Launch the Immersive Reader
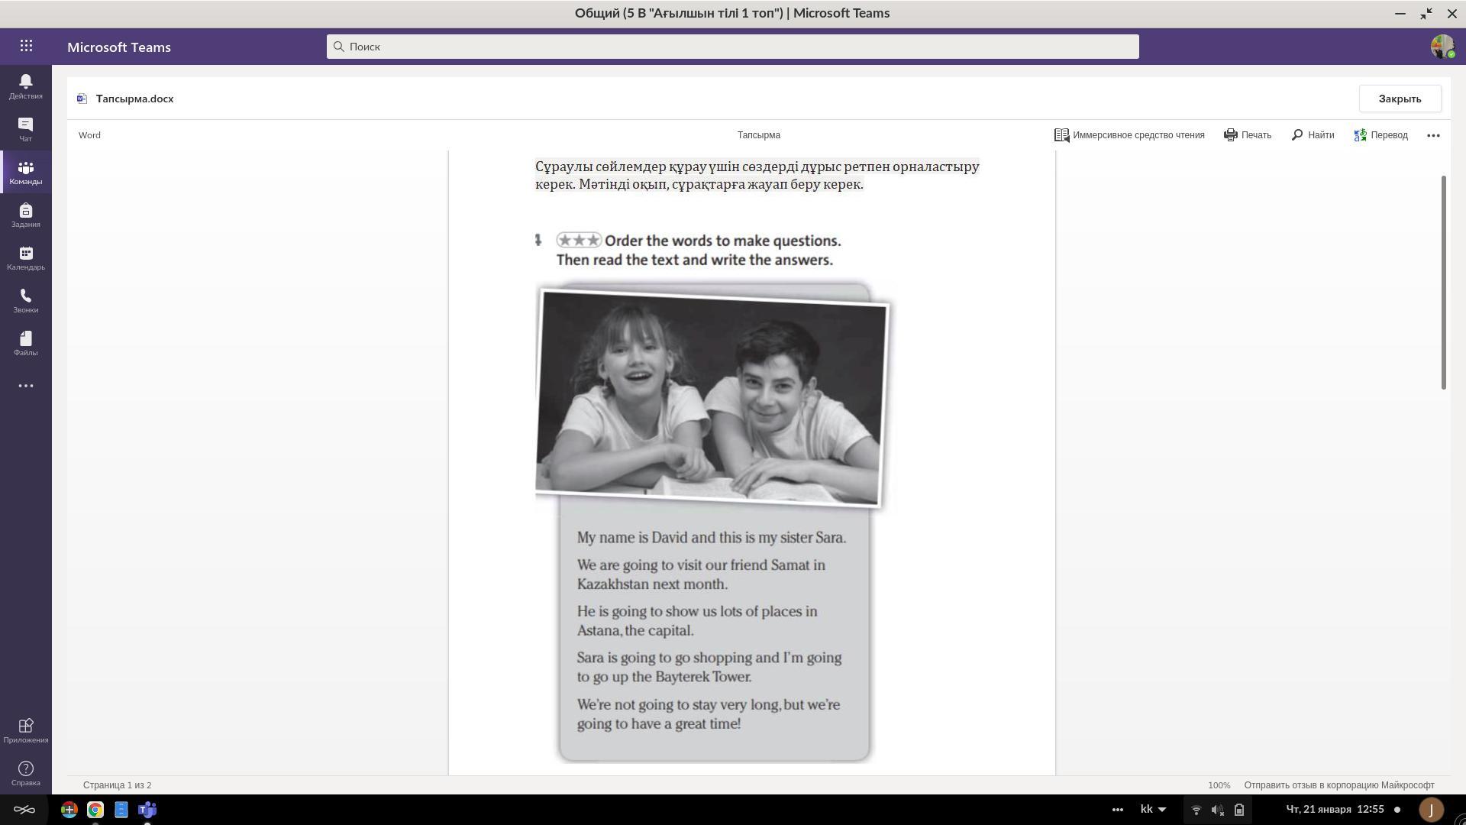 click(1129, 135)
